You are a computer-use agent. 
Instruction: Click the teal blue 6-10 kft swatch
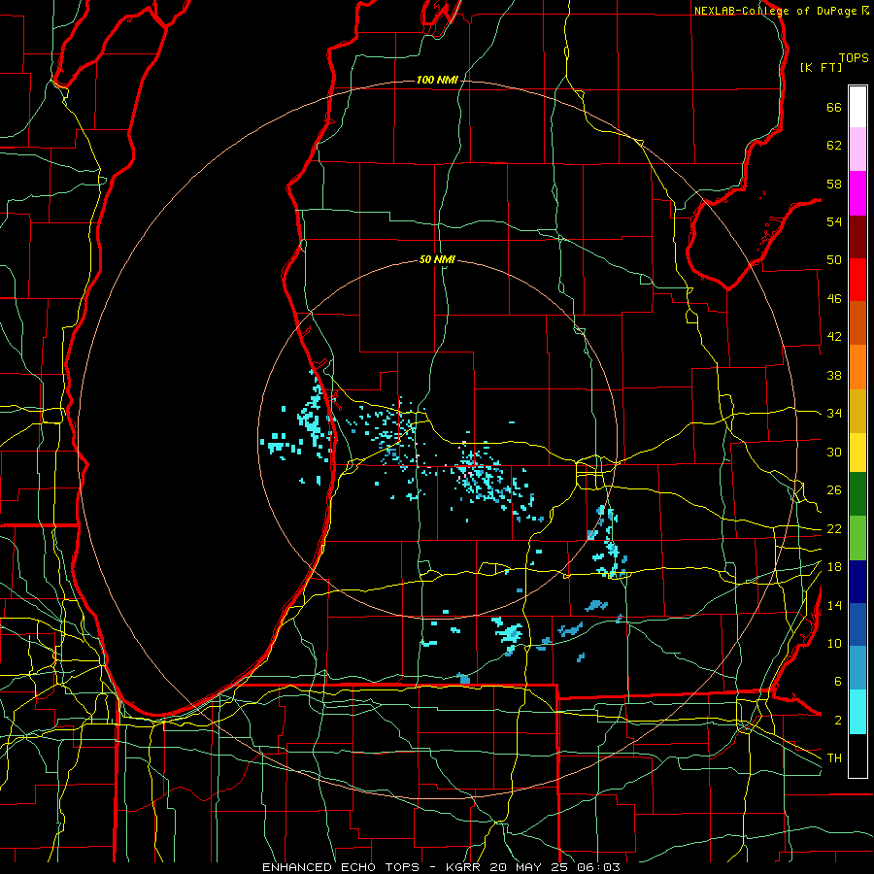(x=857, y=668)
